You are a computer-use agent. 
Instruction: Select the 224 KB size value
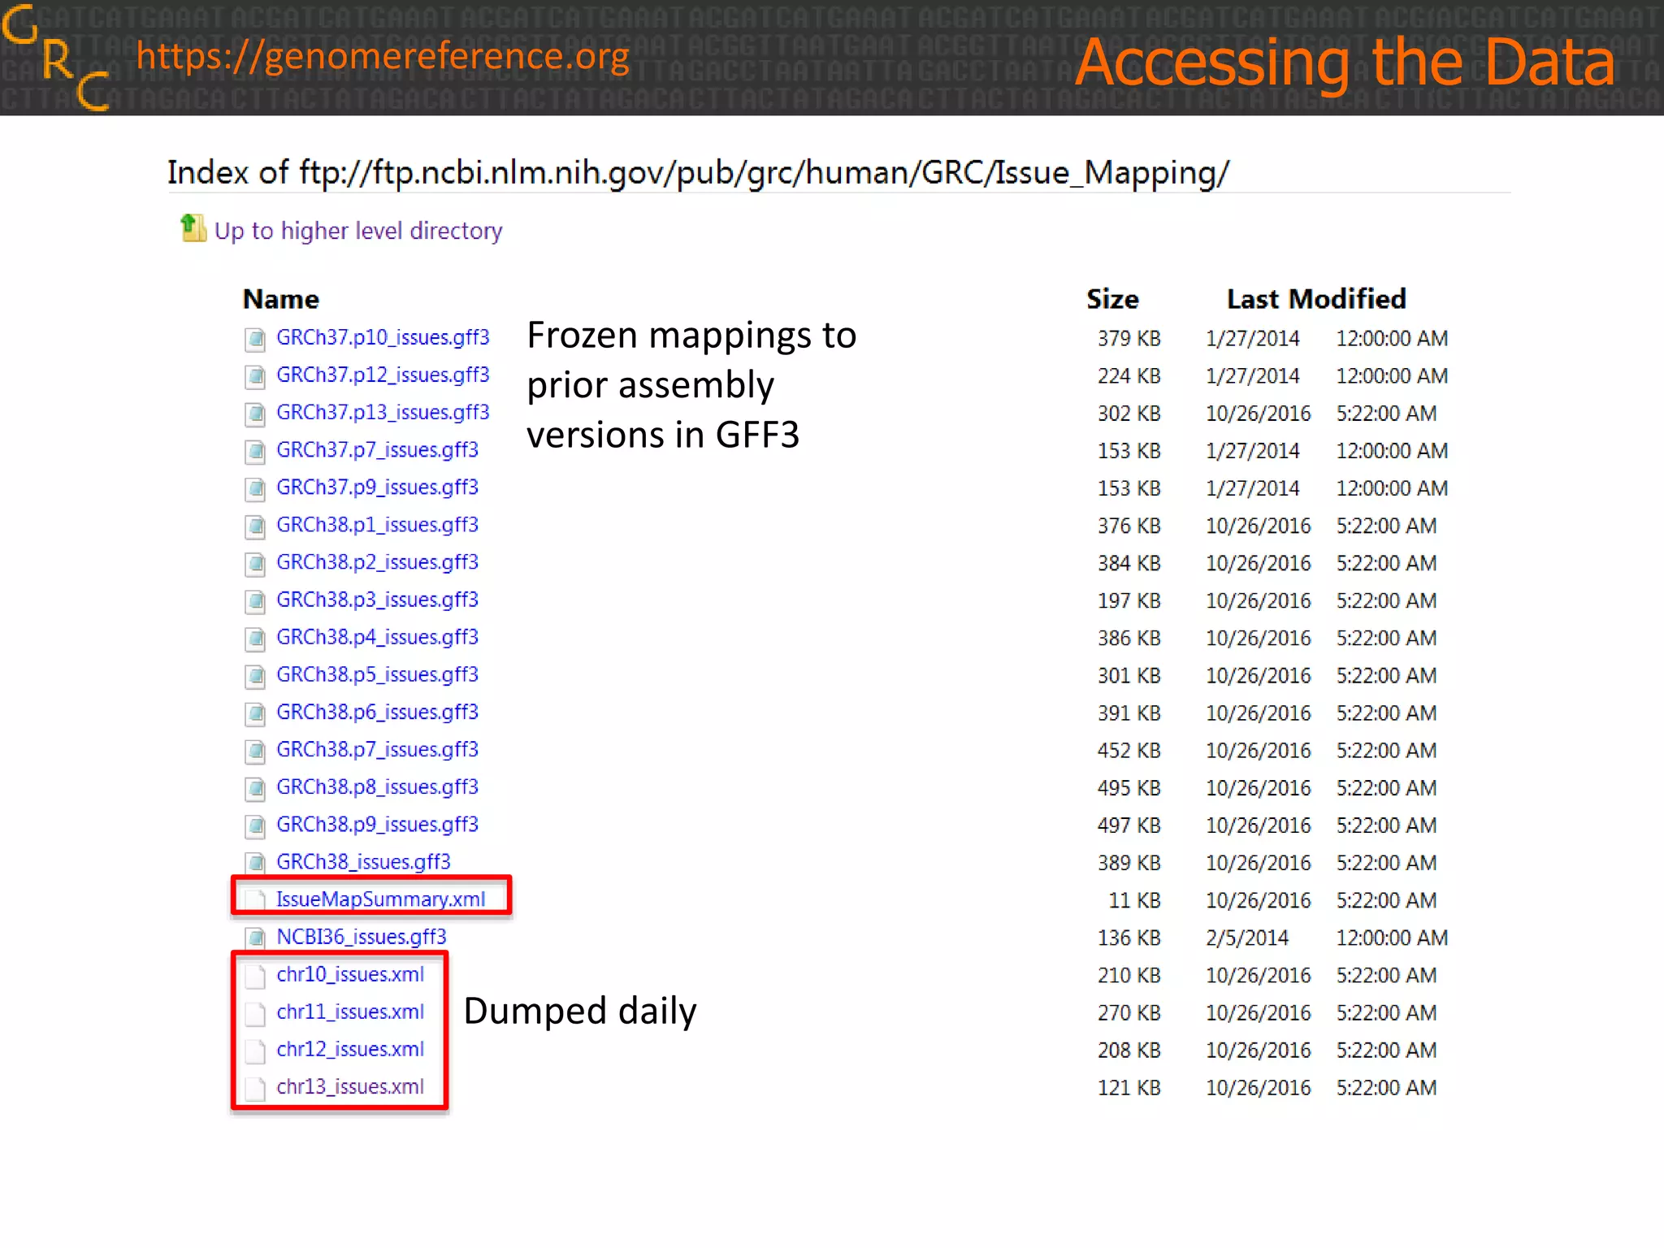point(1129,375)
